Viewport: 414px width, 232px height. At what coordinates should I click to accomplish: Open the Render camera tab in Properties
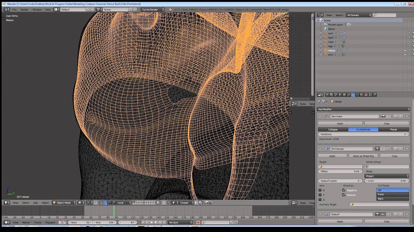[x=327, y=95]
